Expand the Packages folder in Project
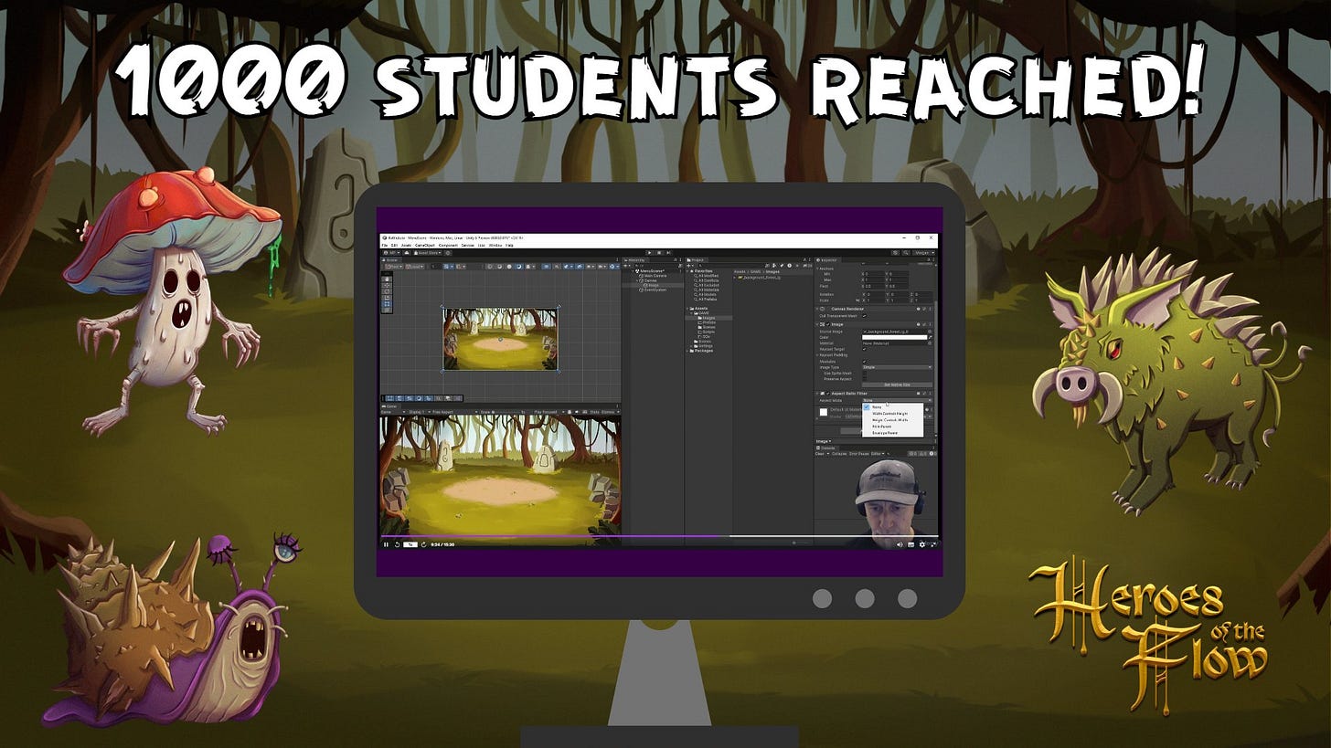 pyautogui.click(x=687, y=351)
